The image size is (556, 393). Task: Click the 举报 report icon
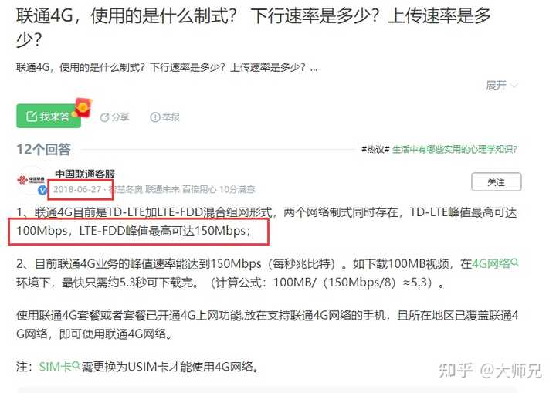(x=155, y=117)
